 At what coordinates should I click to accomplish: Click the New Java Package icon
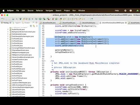tap(53, 19)
